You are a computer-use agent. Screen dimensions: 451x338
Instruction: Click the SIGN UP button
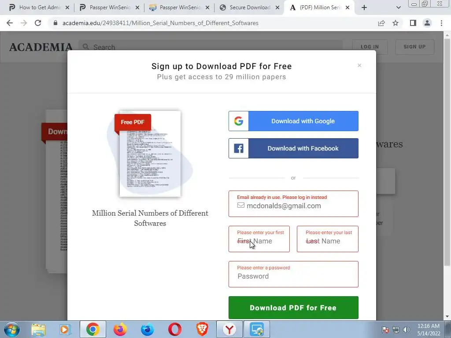tap(414, 47)
